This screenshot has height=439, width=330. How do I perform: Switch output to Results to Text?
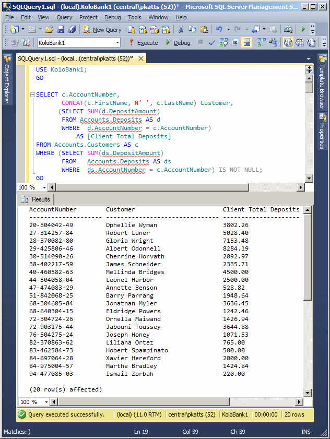[x=288, y=43]
